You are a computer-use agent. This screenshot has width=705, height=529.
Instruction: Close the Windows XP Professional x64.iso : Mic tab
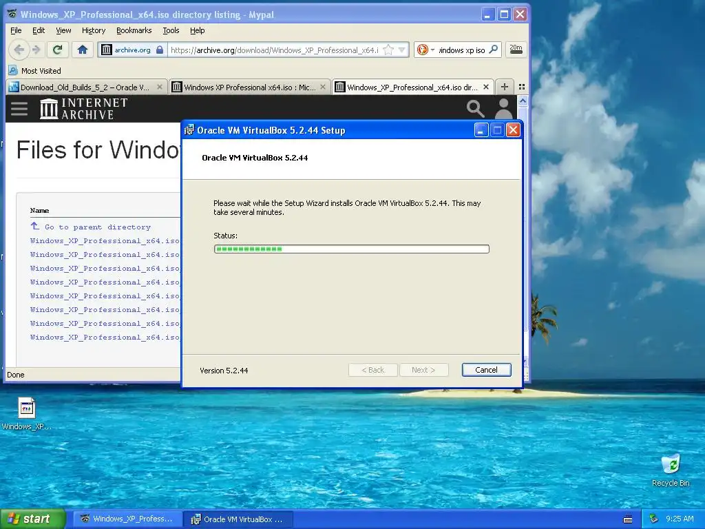pos(323,87)
